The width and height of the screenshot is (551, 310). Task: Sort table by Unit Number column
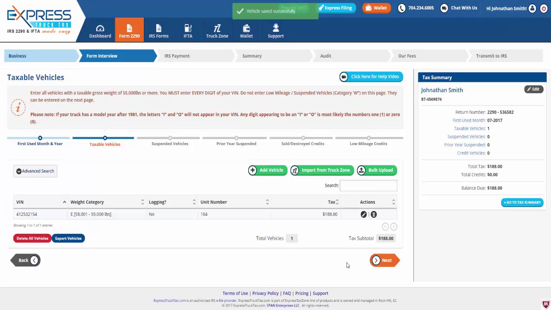(x=234, y=202)
